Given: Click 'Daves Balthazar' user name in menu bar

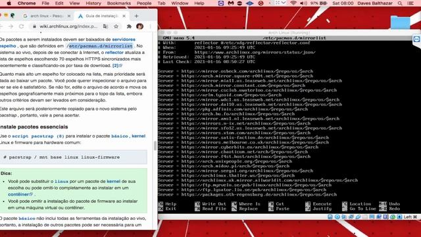Looking at the screenshot, I should point(375,3).
